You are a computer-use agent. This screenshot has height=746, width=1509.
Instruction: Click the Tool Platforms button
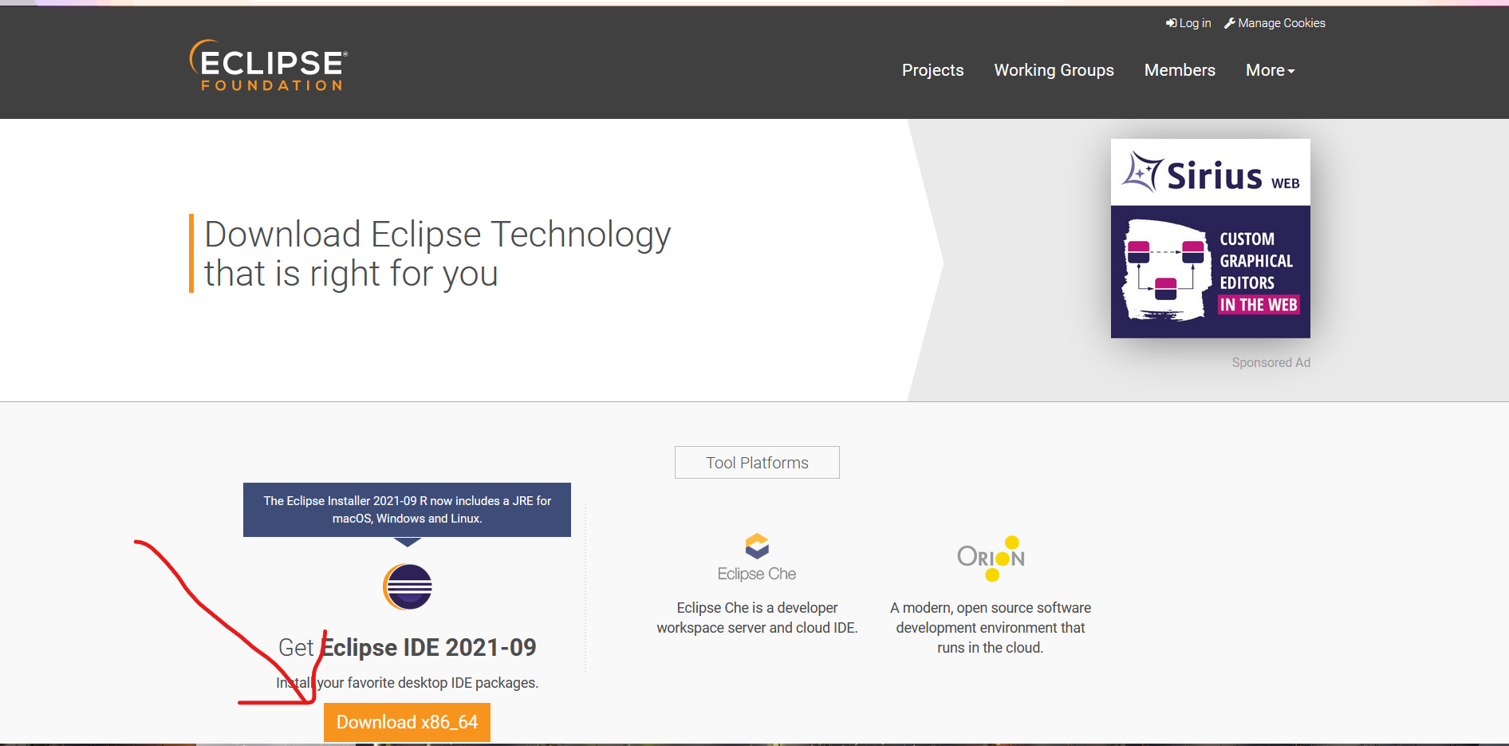(x=757, y=463)
